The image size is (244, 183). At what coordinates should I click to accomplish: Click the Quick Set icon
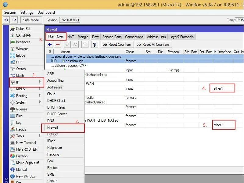tap(13, 29)
